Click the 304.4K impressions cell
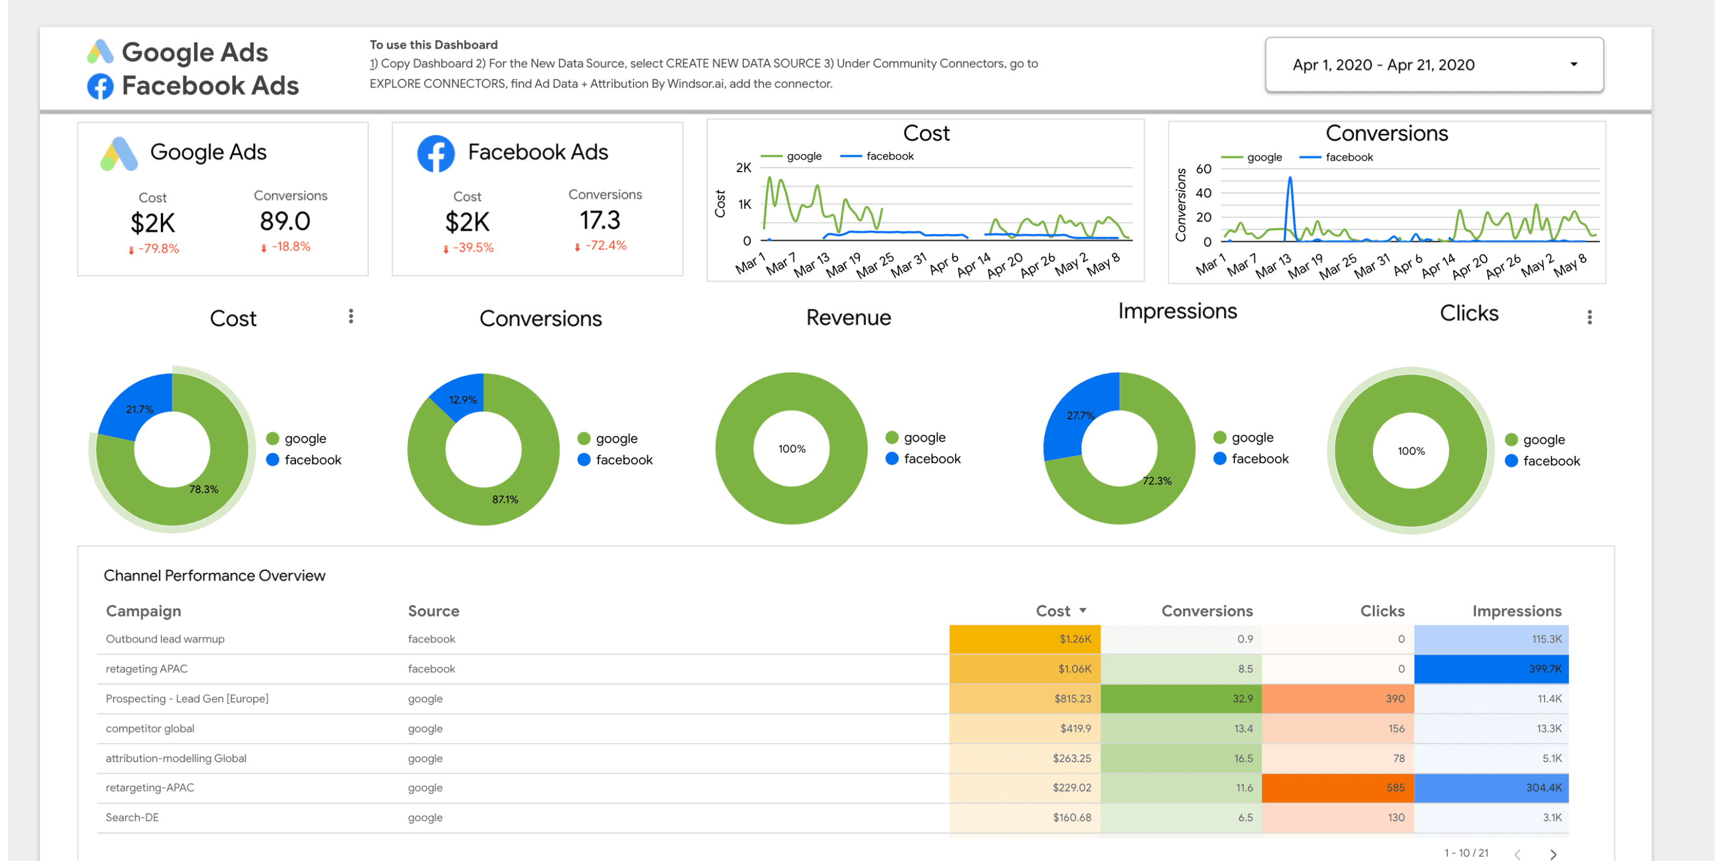The height and width of the screenshot is (861, 1723). 1491,787
